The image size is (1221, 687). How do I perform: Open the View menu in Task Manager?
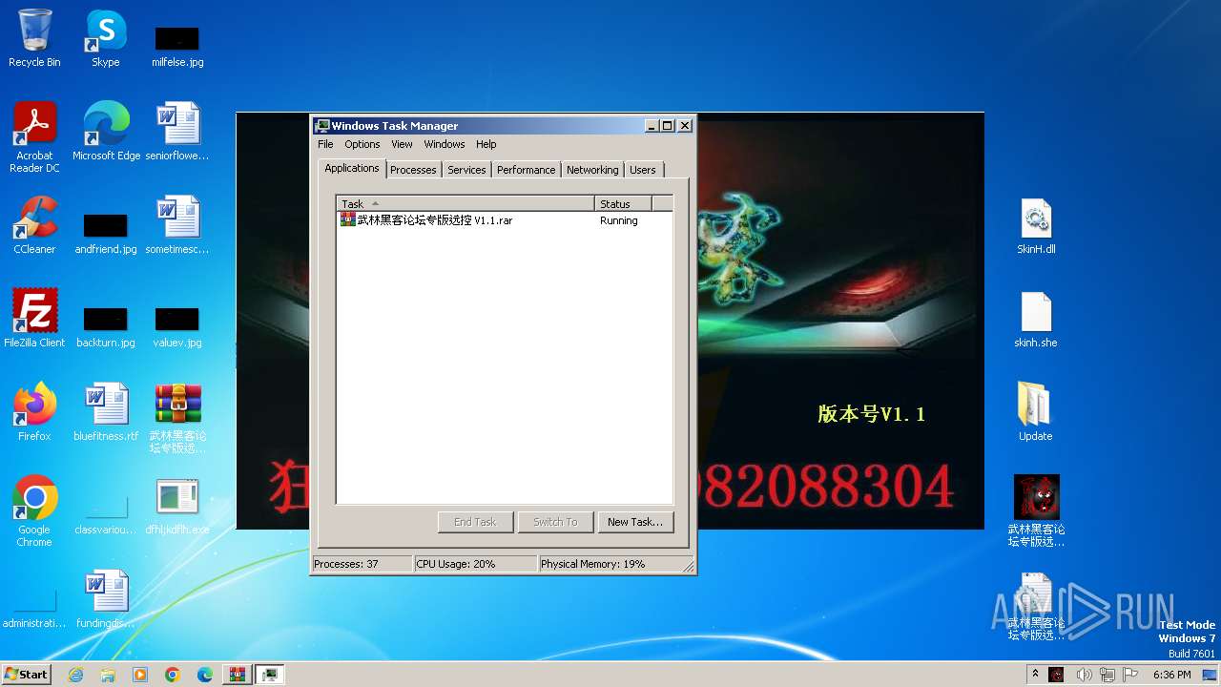(402, 144)
